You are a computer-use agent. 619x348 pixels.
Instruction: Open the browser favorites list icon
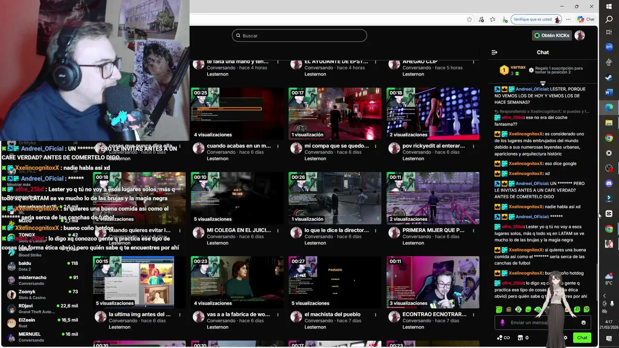(492, 19)
